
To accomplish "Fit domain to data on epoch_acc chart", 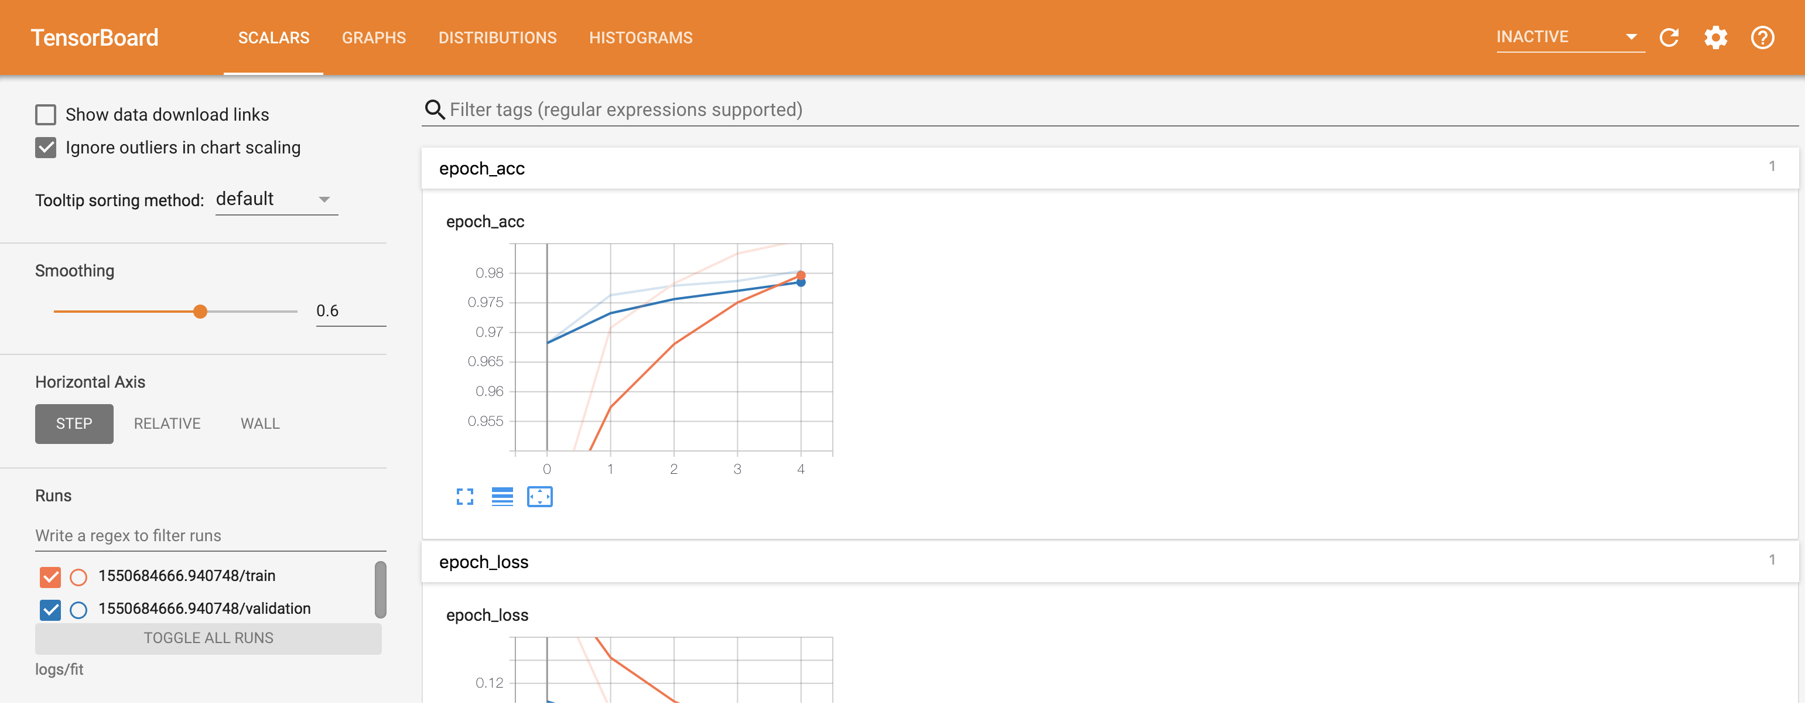I will pyautogui.click(x=539, y=497).
